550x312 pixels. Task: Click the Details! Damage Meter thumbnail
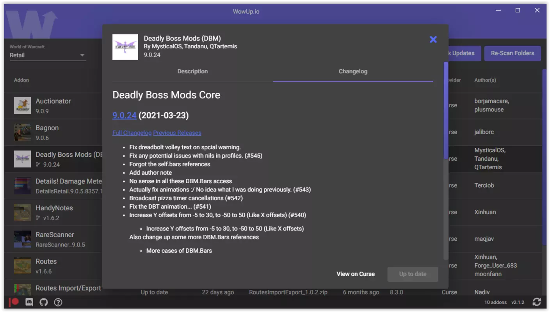point(22,186)
